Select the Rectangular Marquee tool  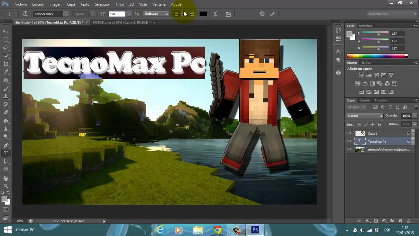(6, 40)
